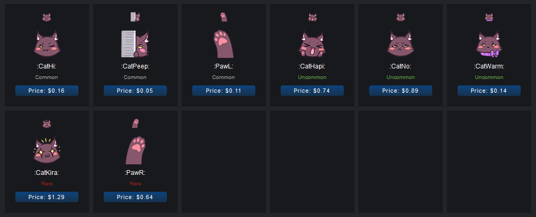Open the large CatHapi laughing cat emoticon
The height and width of the screenshot is (217, 536).
coord(312,44)
